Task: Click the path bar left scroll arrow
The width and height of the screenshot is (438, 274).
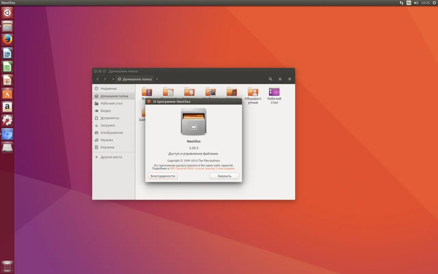Action: 113,79
